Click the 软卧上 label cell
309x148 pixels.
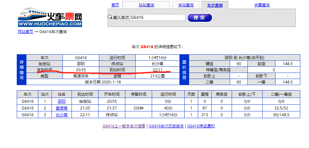[209, 76]
